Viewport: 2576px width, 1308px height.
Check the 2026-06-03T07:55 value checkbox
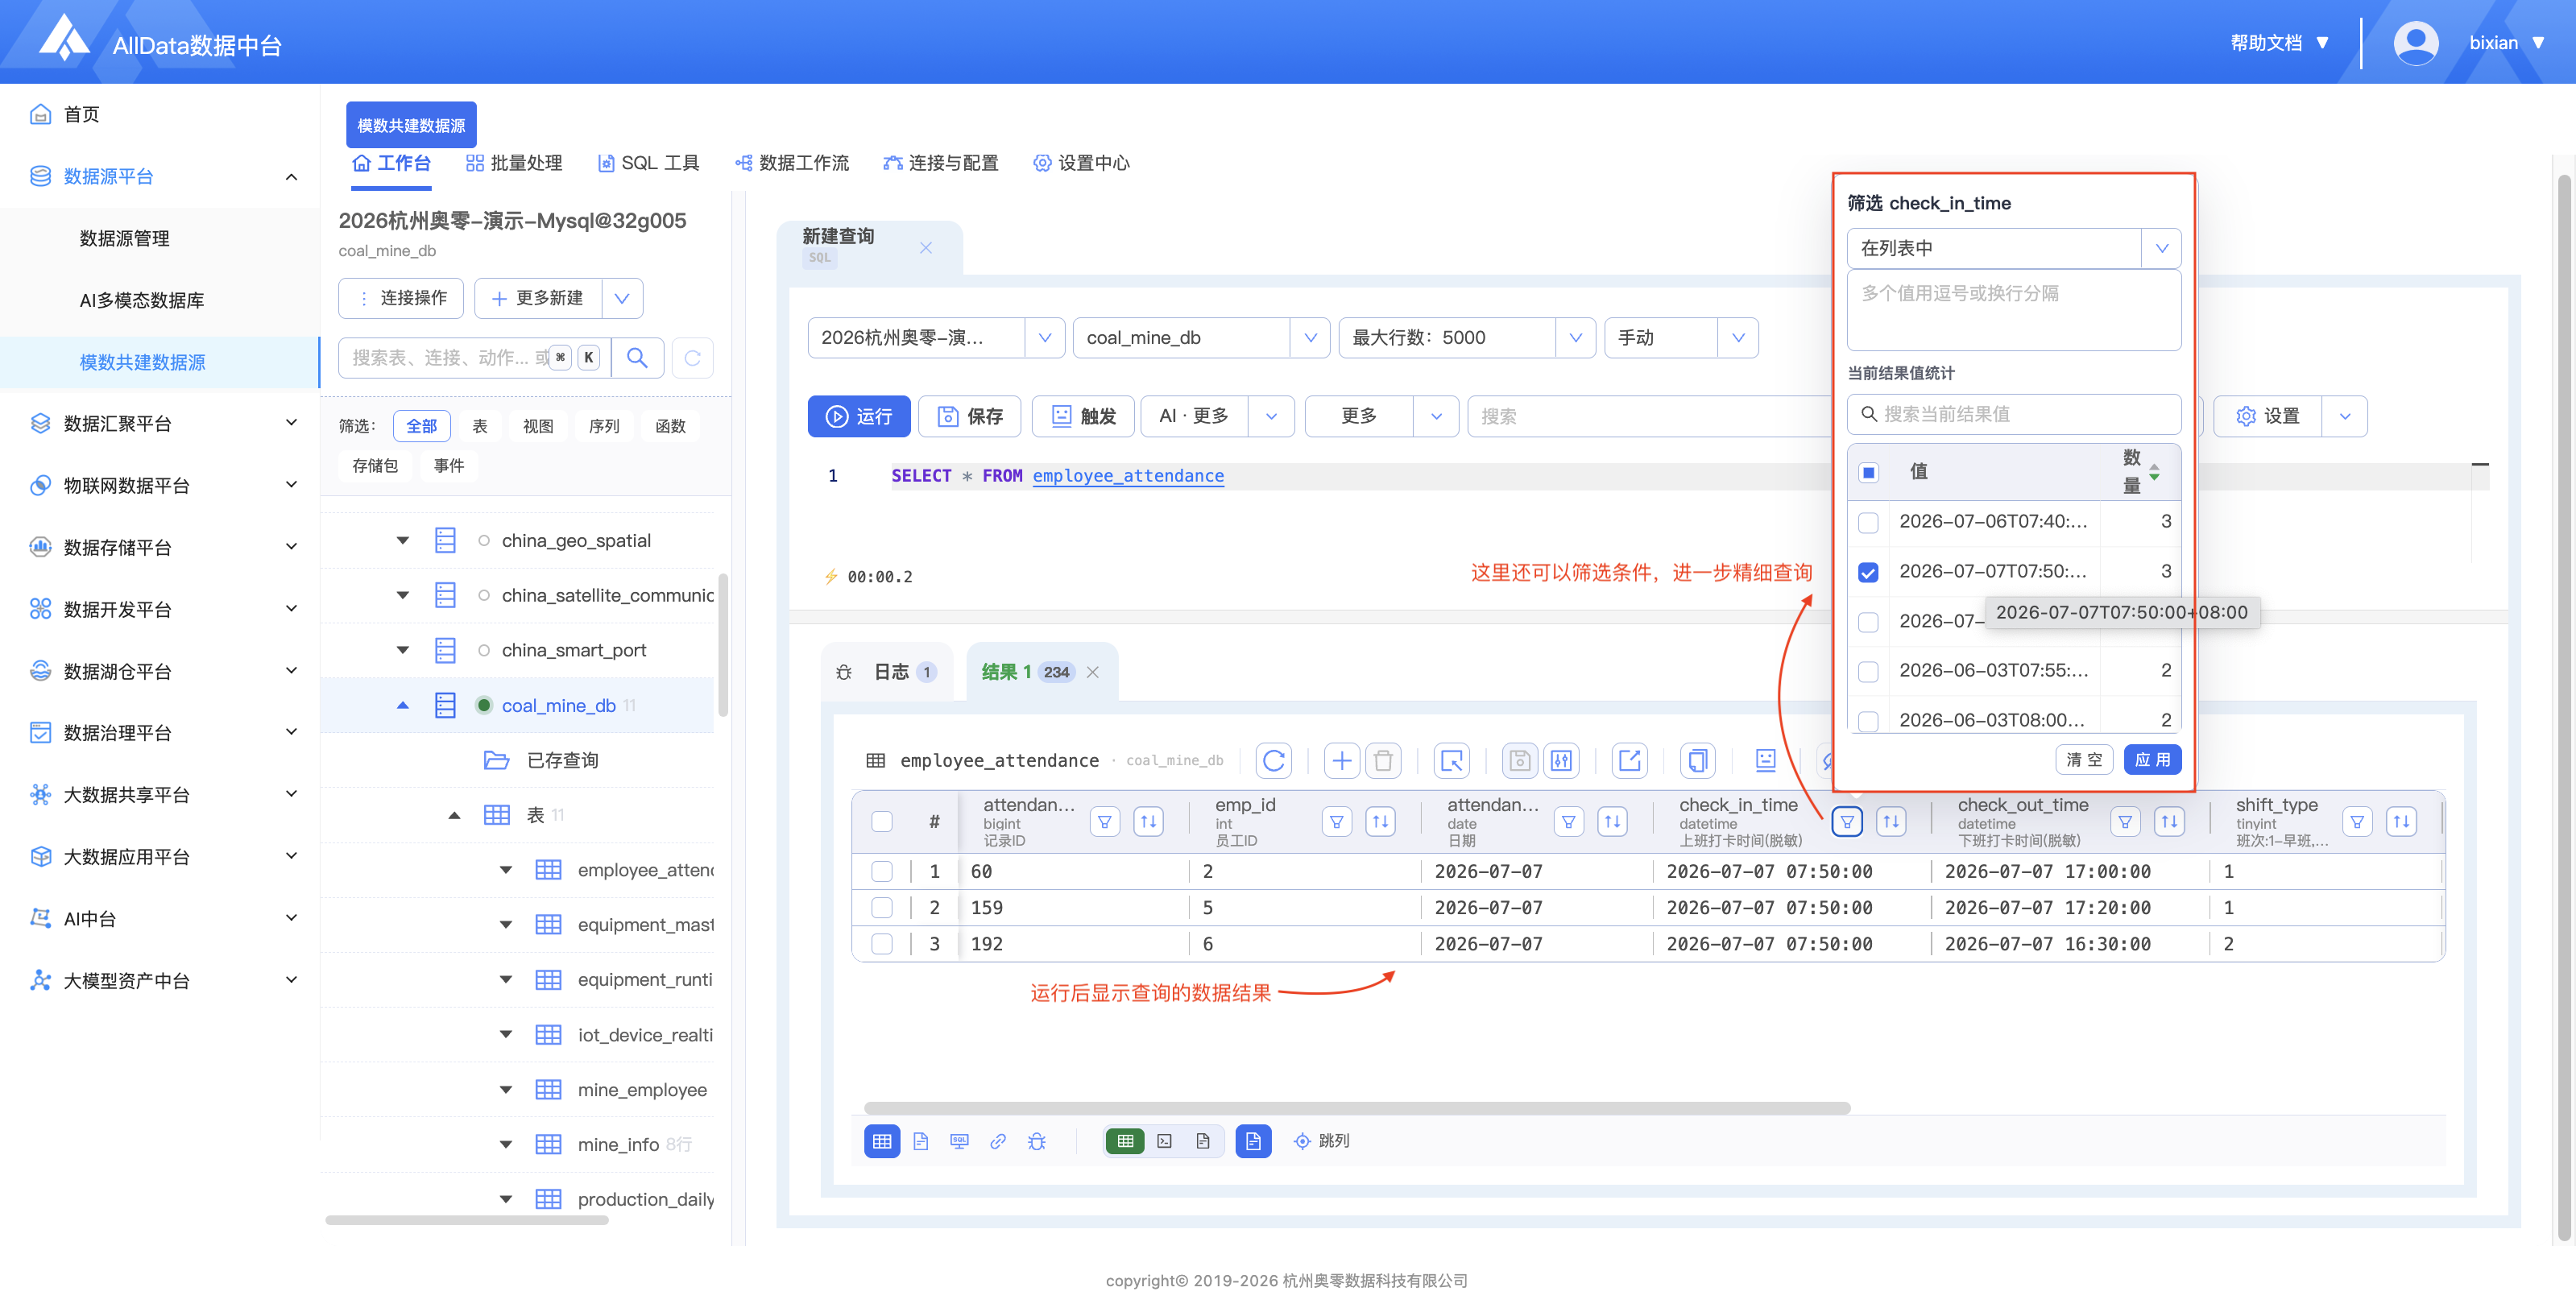point(1867,671)
